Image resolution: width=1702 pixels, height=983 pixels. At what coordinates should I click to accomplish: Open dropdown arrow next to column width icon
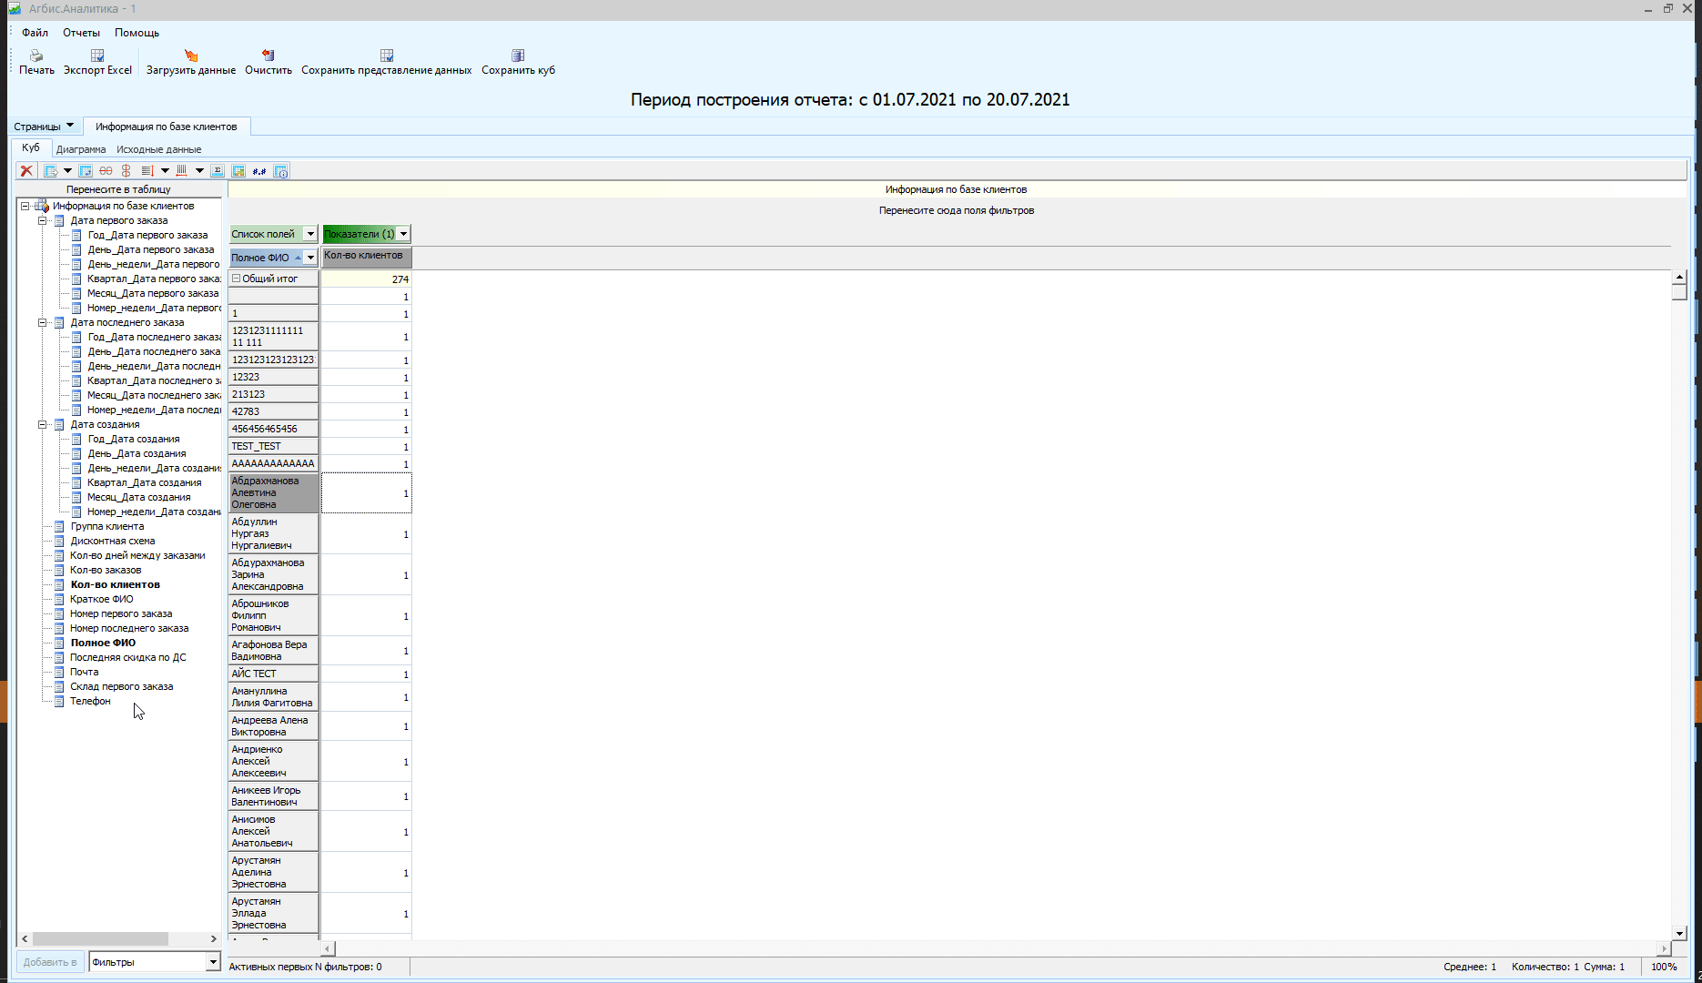[x=199, y=171]
